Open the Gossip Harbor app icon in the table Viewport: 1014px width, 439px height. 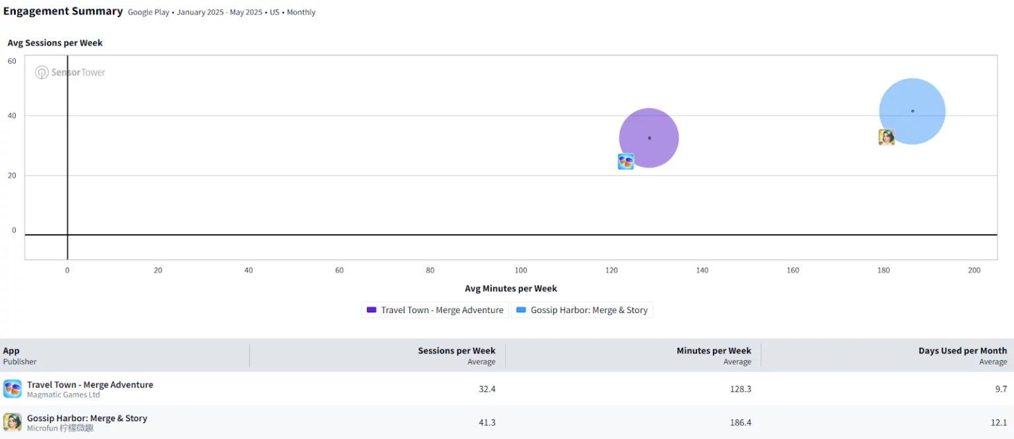point(13,422)
